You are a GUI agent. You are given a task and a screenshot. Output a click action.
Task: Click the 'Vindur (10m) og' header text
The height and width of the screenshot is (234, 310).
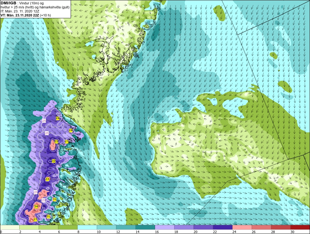(32, 3)
